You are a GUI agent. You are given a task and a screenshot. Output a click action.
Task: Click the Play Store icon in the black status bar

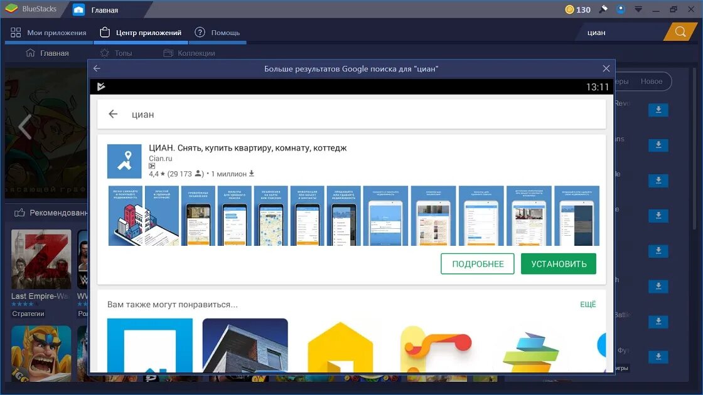click(x=101, y=87)
